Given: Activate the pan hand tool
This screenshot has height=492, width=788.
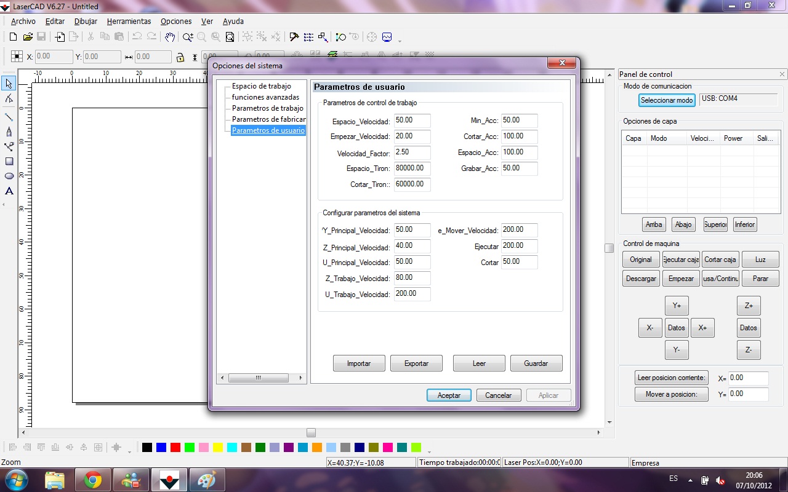Looking at the screenshot, I should tap(170, 37).
